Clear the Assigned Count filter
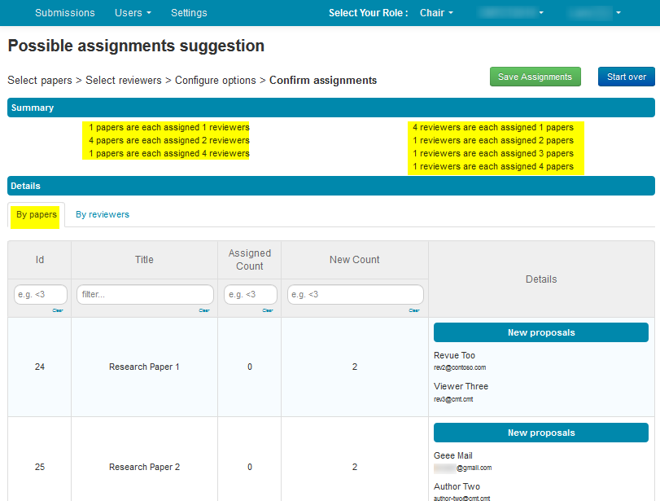The height and width of the screenshot is (501, 660). 268,310
